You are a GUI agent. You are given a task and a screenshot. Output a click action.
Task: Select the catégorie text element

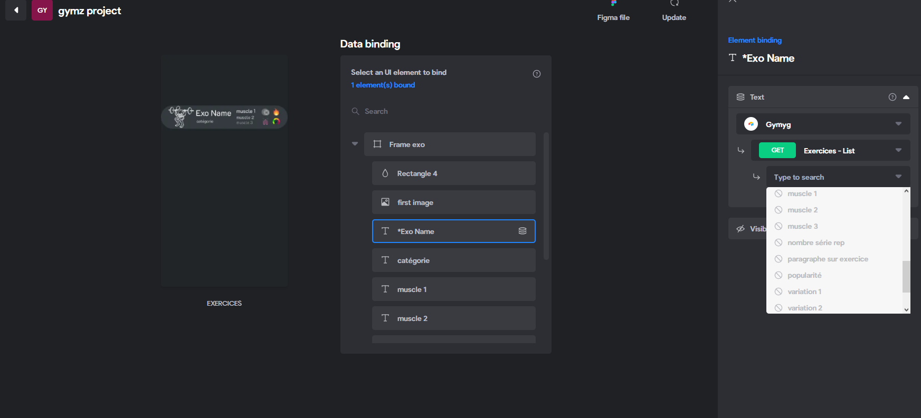[x=454, y=260]
